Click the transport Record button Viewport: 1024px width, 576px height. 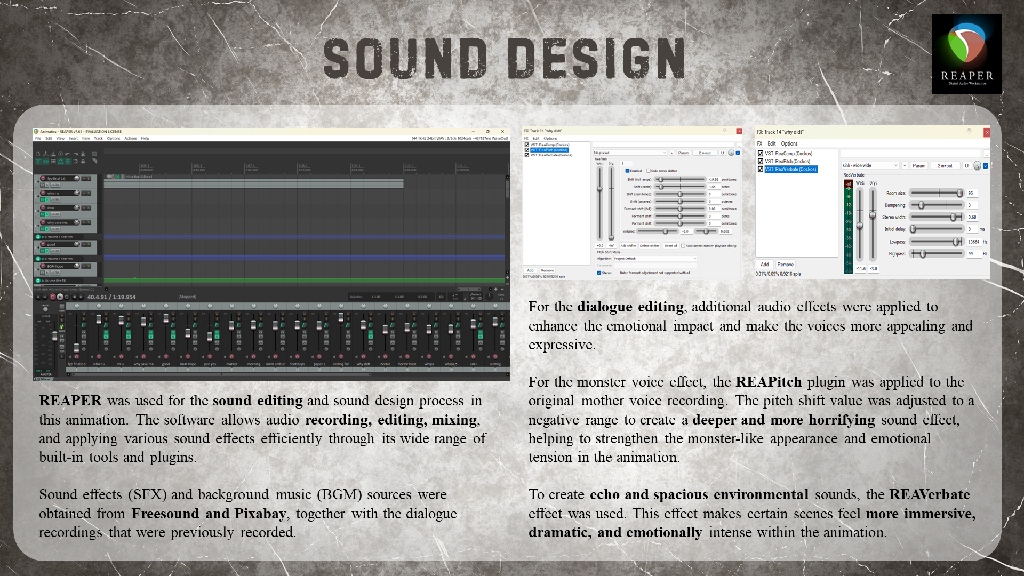pos(52,297)
